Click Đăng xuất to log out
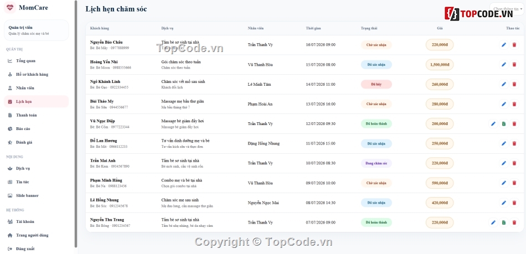The image size is (526, 254). (36, 249)
